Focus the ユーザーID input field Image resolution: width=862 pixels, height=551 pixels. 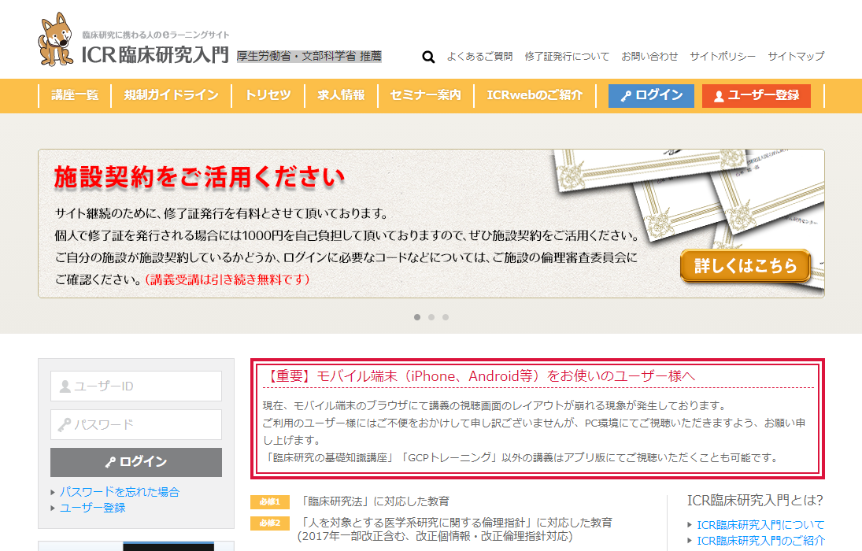click(135, 386)
